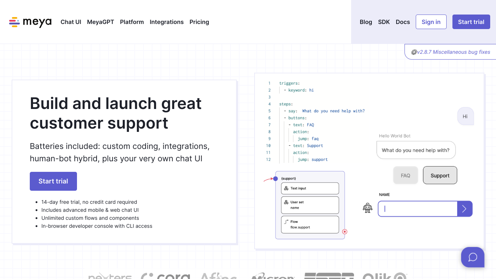Click the "Build and launch great customer support" heading
Screen dimensions: 496x279
coord(116,113)
